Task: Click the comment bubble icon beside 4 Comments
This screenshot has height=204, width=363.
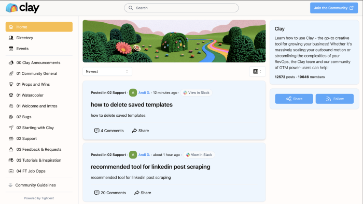Action: 96,131
